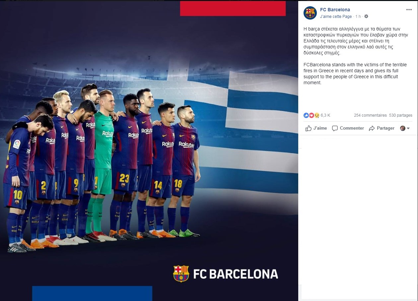Screen dimensions: 418x301
Task: Open the FC Barcelona page profile picture
Action: [x=310, y=13]
